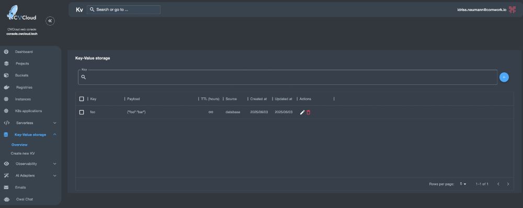Open the Rows per page dropdown
Image resolution: width=523 pixels, height=208 pixels.
coord(463,184)
